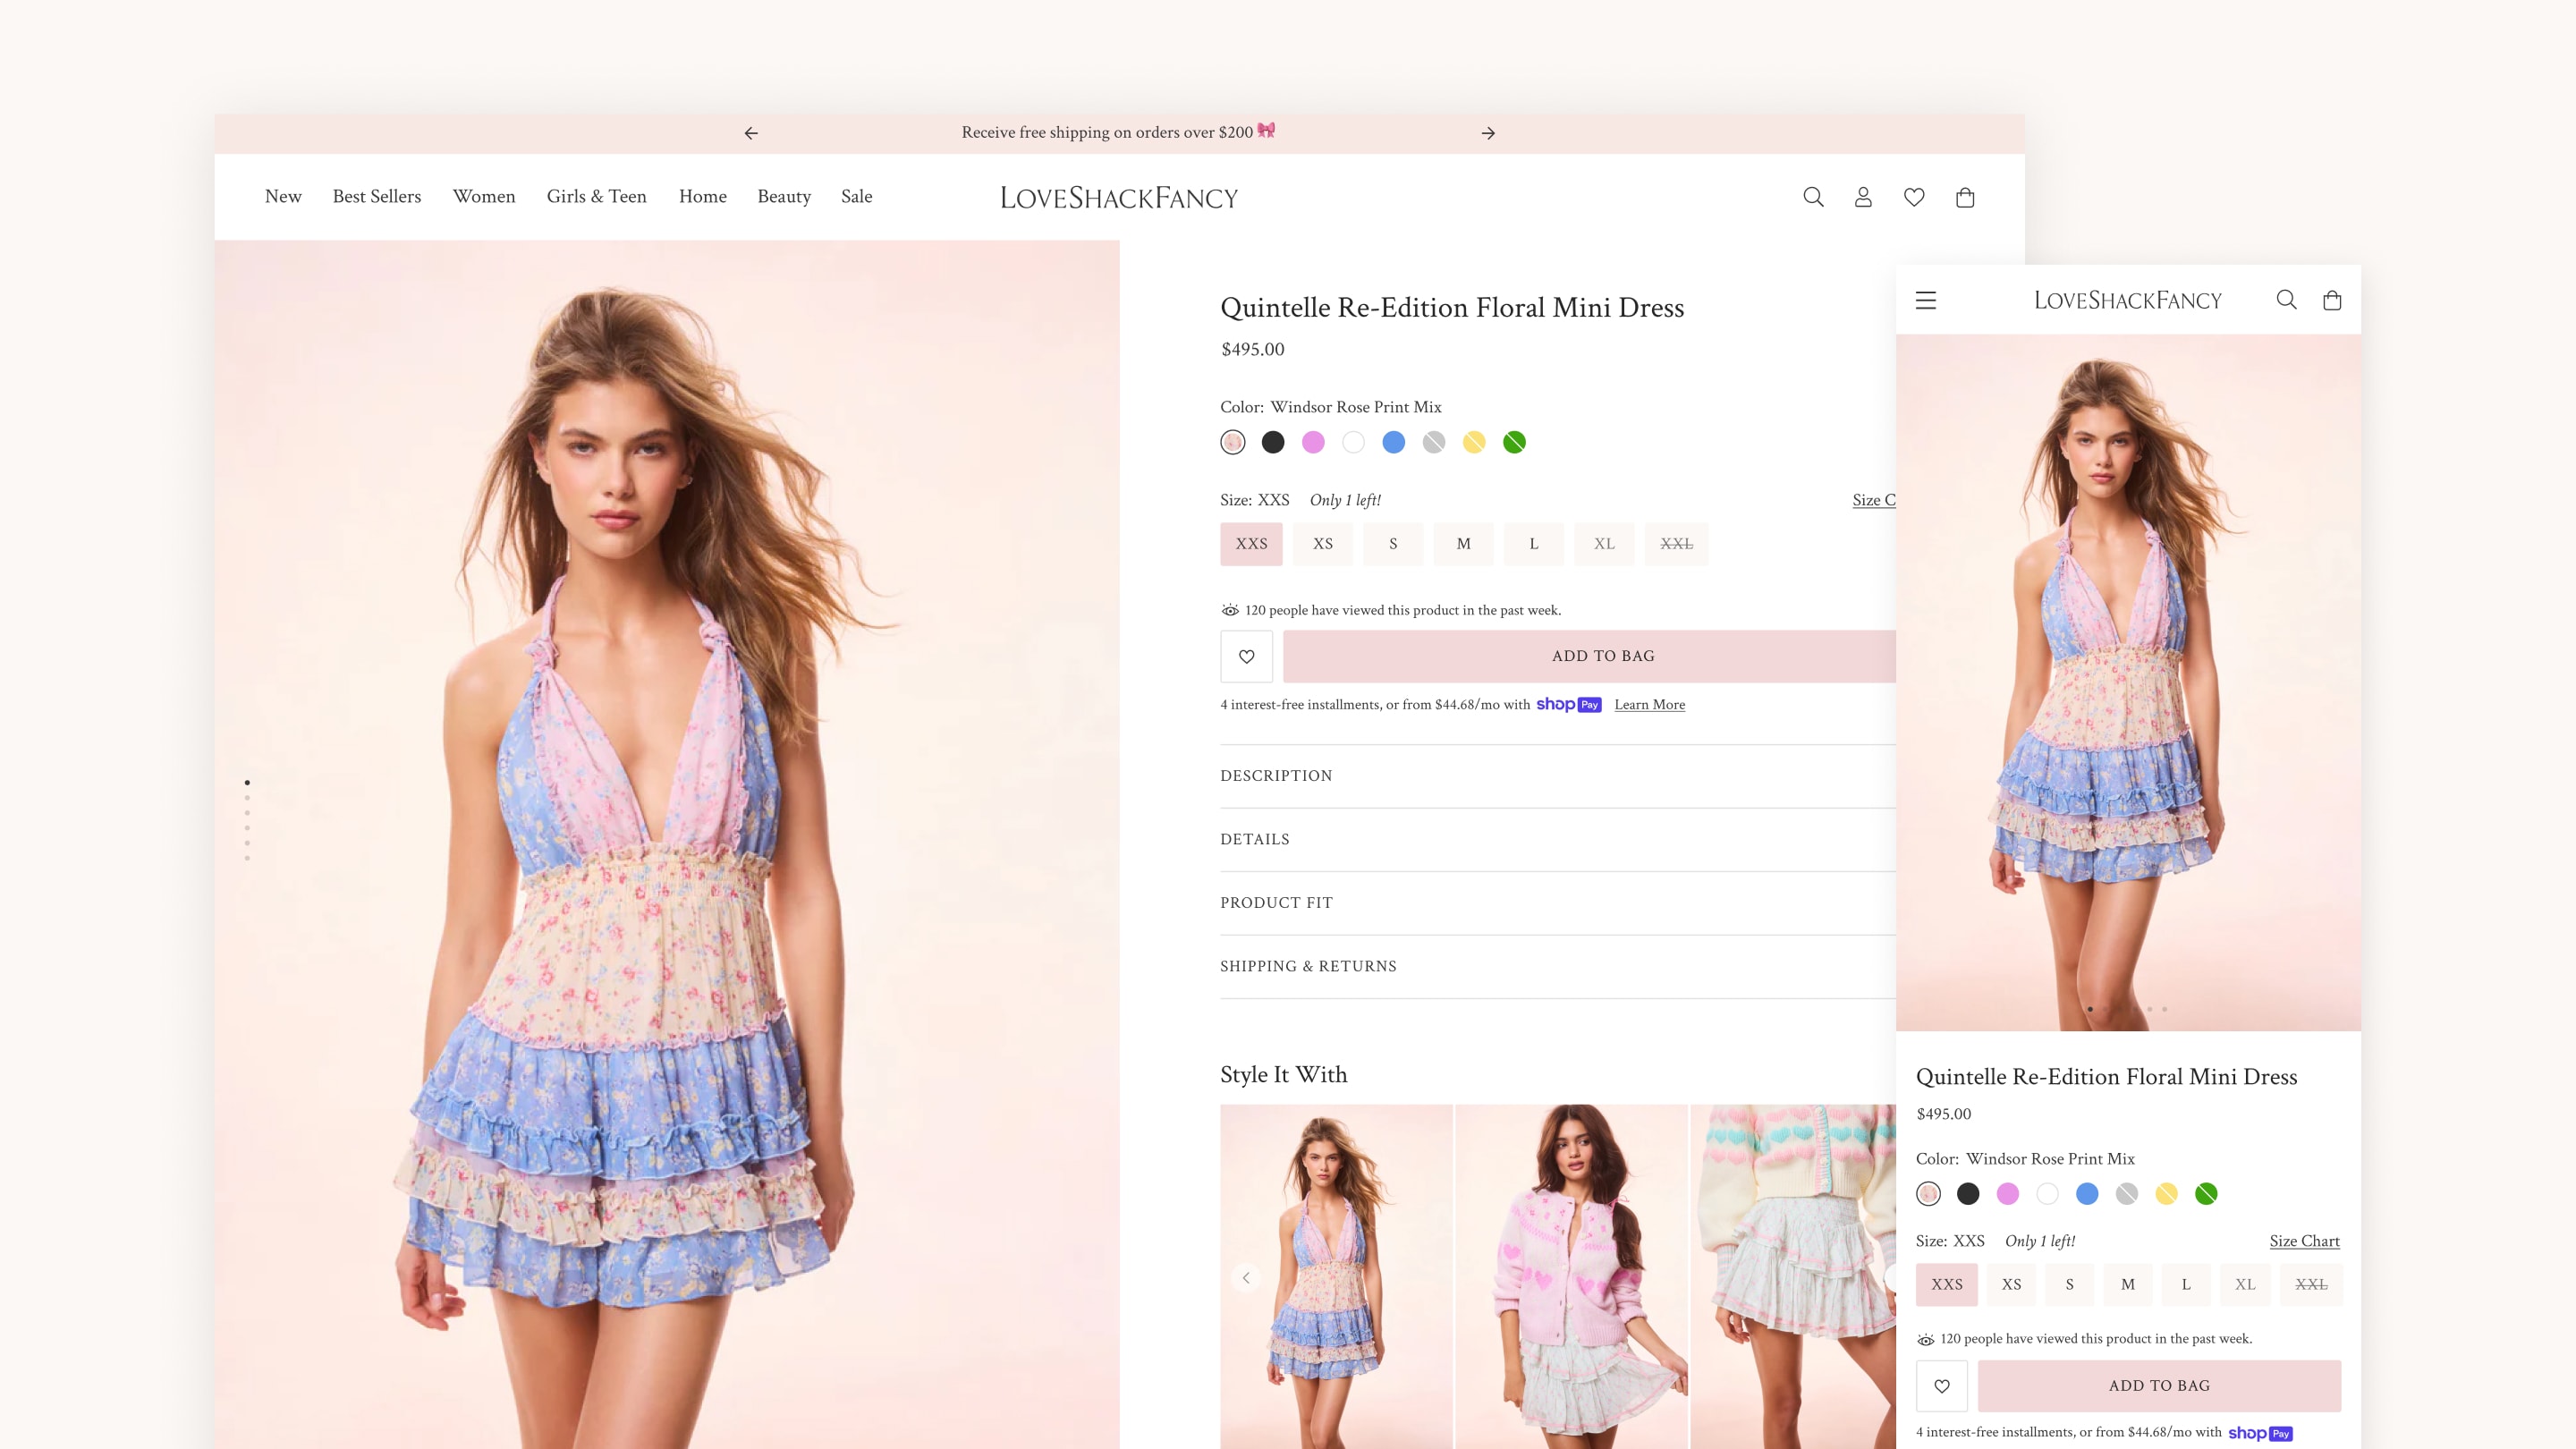The height and width of the screenshot is (1449, 2576).
Task: Open the Size Chart link on mobile
Action: tap(2304, 1241)
